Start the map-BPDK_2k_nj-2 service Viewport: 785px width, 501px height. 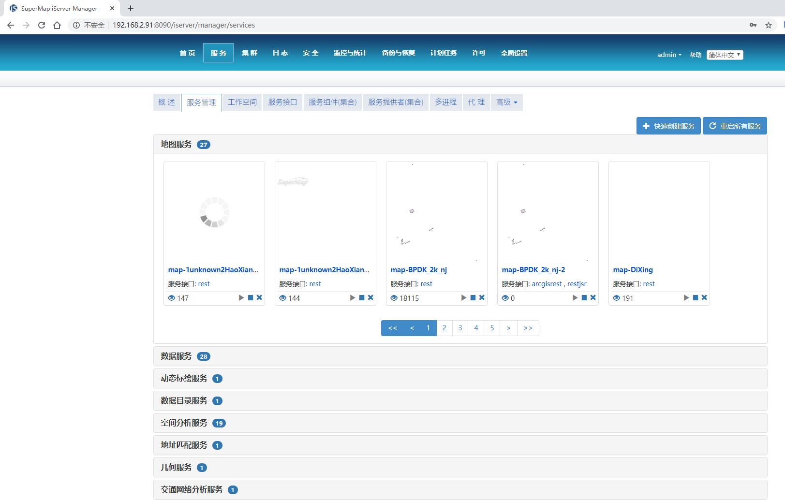pos(575,298)
